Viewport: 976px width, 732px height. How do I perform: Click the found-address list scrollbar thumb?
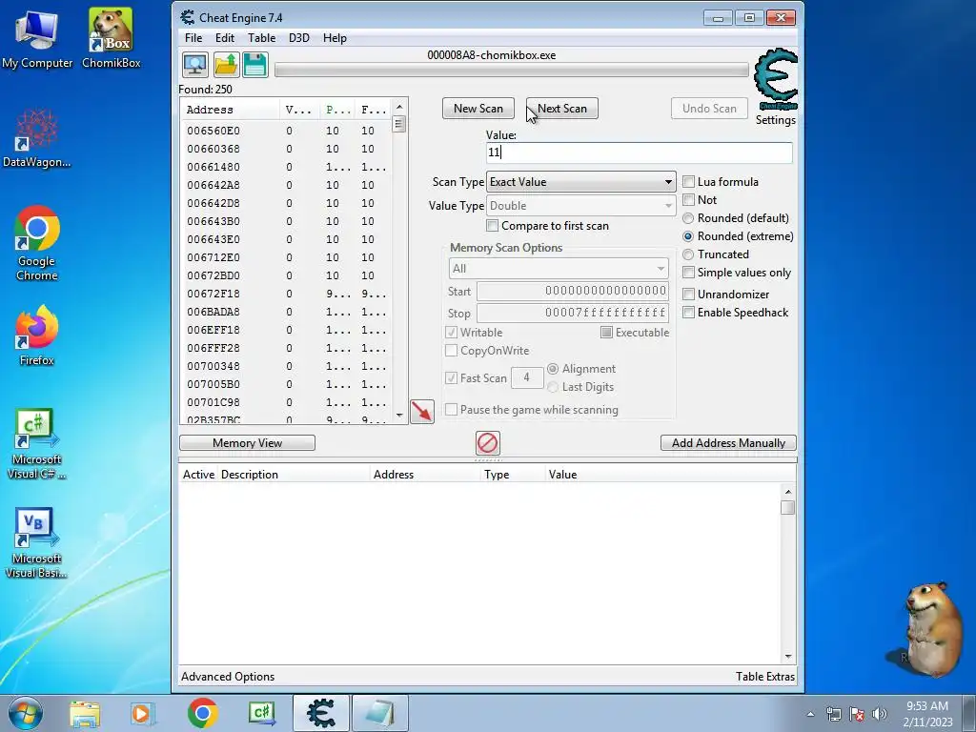click(x=399, y=124)
